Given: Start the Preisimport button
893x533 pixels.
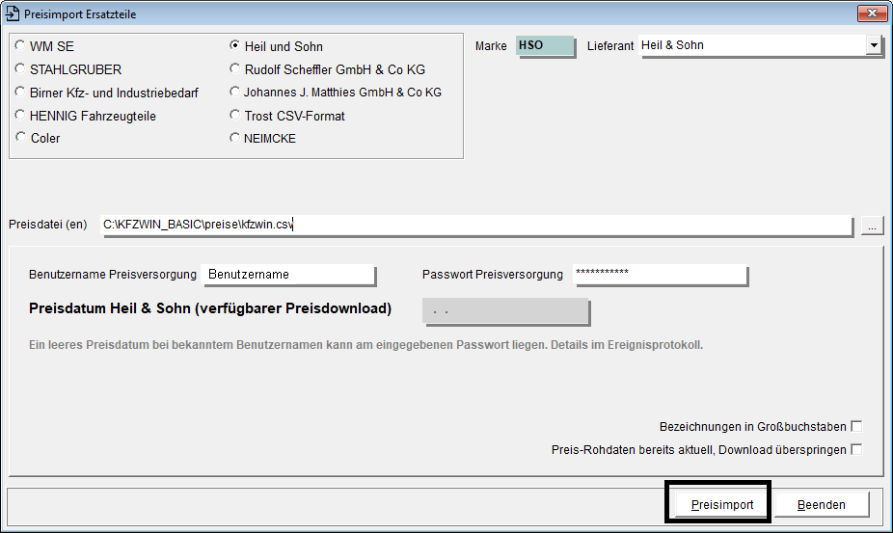Looking at the screenshot, I should pyautogui.click(x=721, y=504).
